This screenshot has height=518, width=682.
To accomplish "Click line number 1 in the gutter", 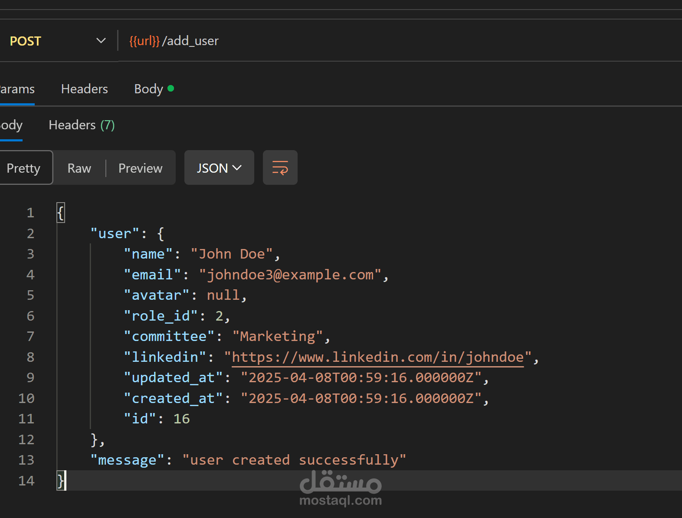I will (x=30, y=213).
